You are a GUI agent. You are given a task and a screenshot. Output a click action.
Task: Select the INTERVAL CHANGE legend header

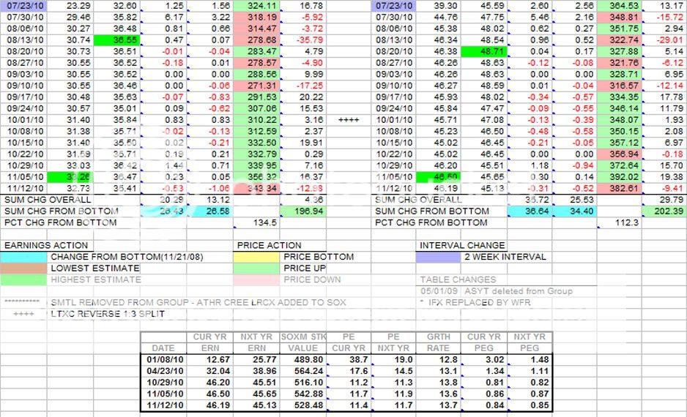click(x=462, y=245)
